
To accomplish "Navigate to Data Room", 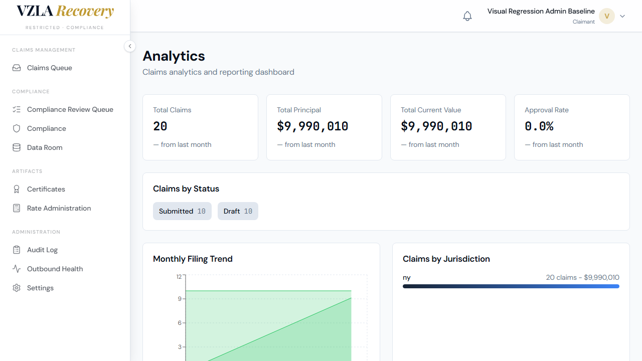I will (65, 147).
